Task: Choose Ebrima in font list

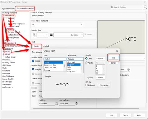Action: click(47, 70)
